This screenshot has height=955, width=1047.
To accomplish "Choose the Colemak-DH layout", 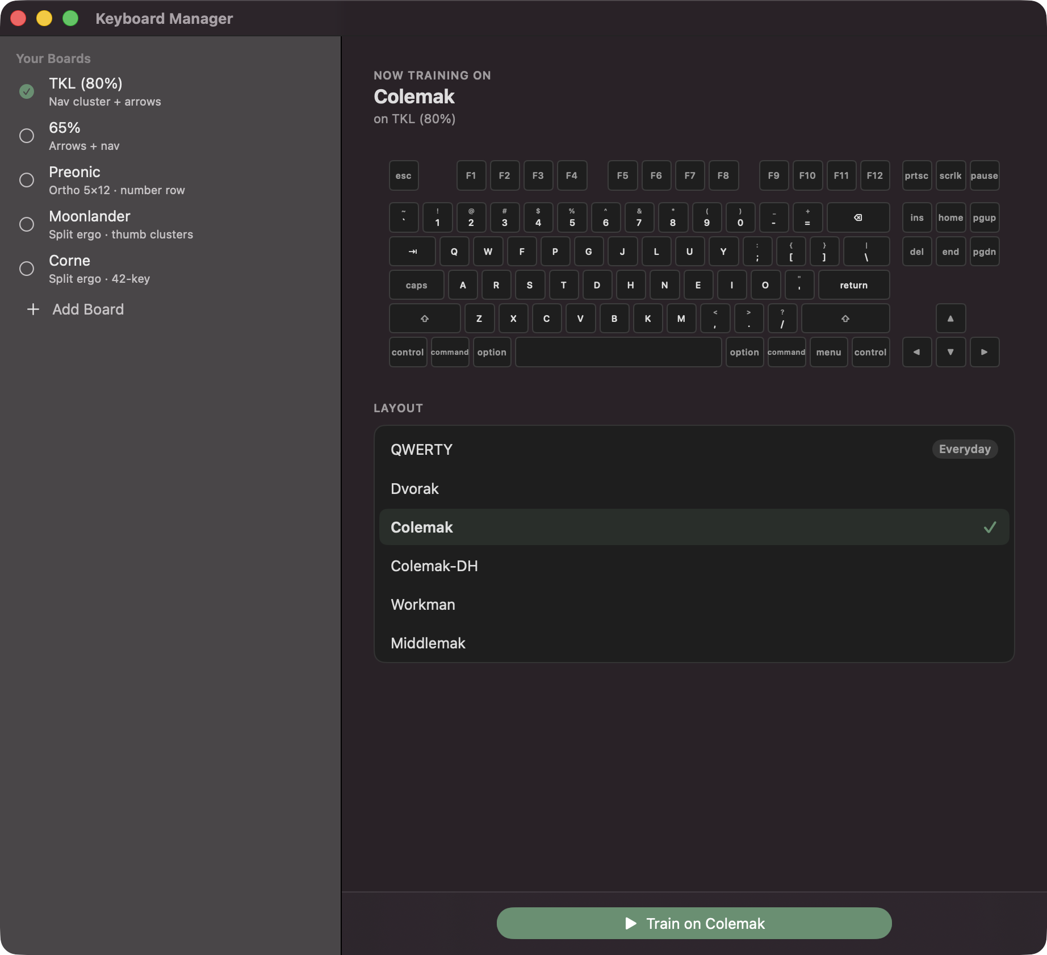I will point(694,566).
